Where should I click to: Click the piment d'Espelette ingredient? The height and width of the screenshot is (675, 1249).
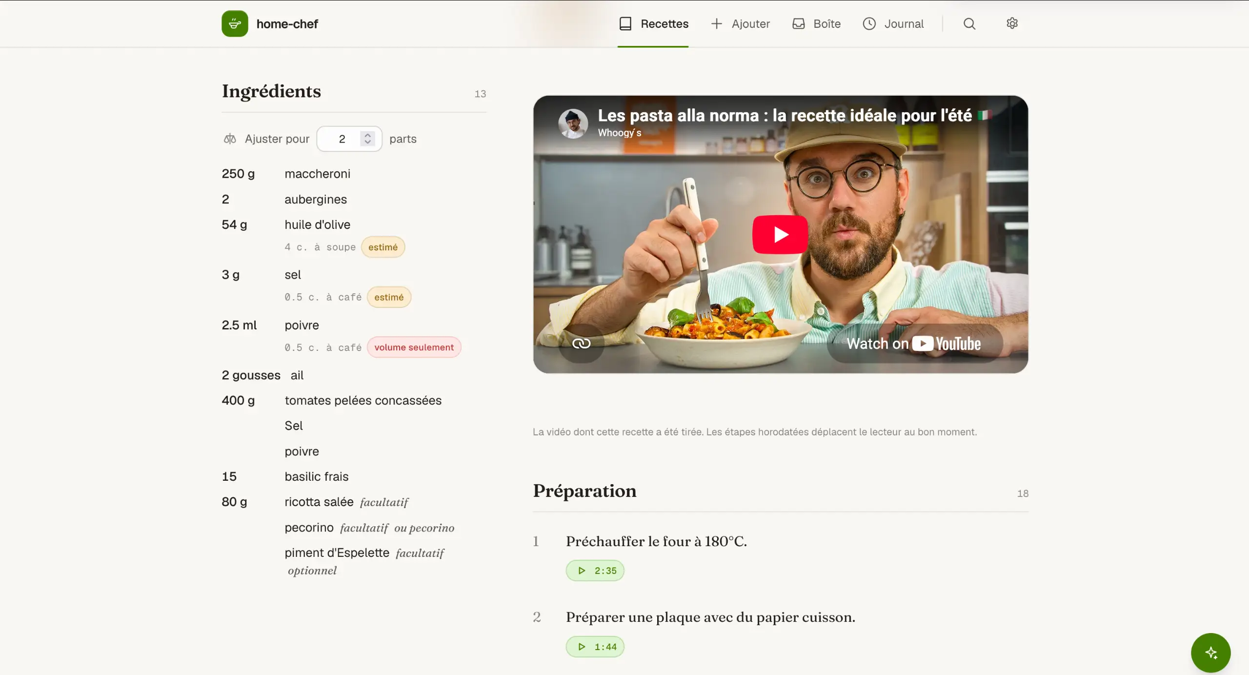point(337,553)
